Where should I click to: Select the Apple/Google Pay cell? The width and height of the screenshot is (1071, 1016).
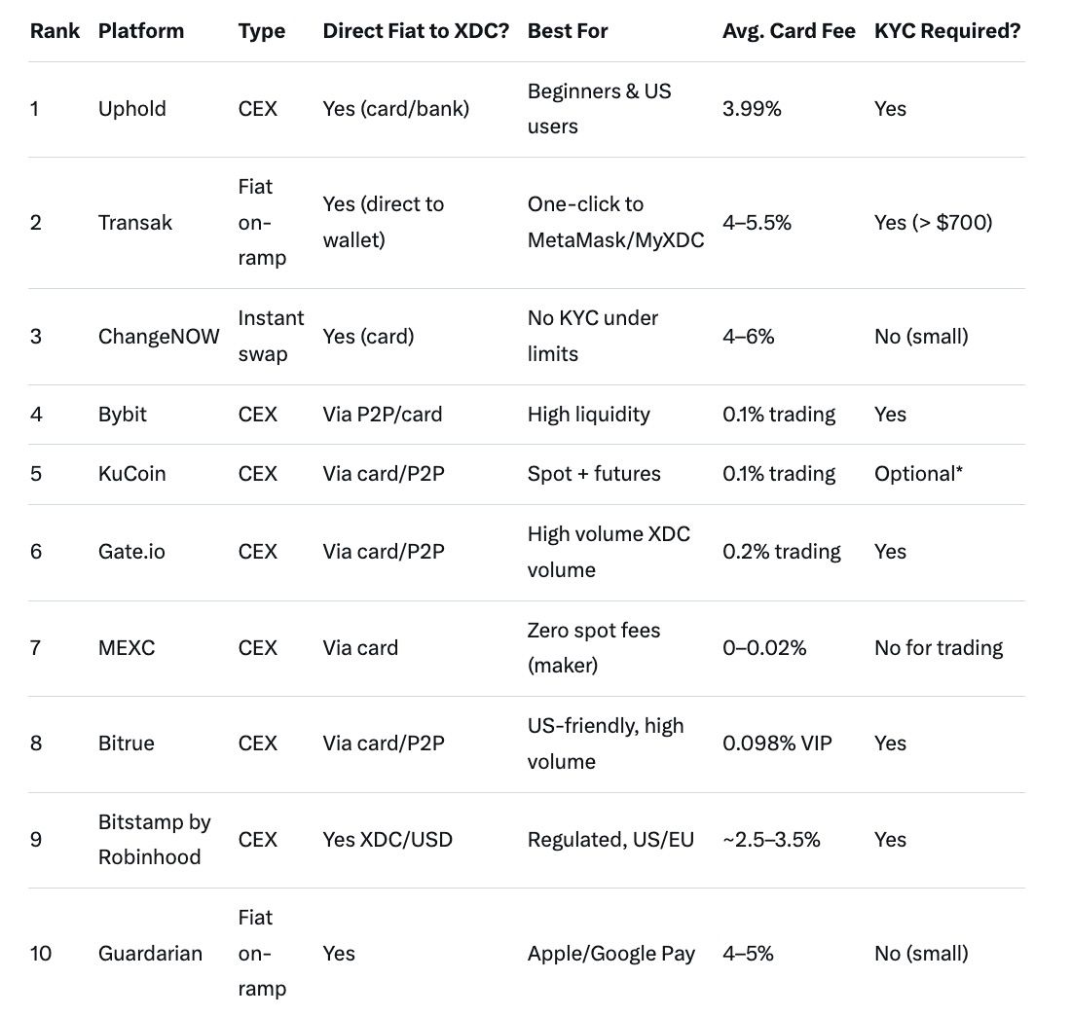[610, 954]
